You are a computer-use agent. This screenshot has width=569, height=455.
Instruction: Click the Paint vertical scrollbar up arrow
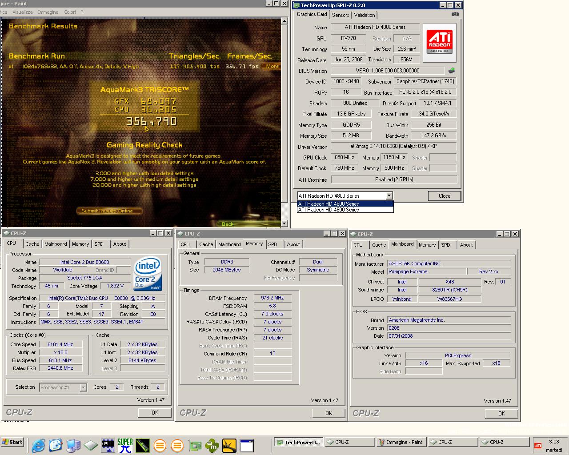coord(284,21)
